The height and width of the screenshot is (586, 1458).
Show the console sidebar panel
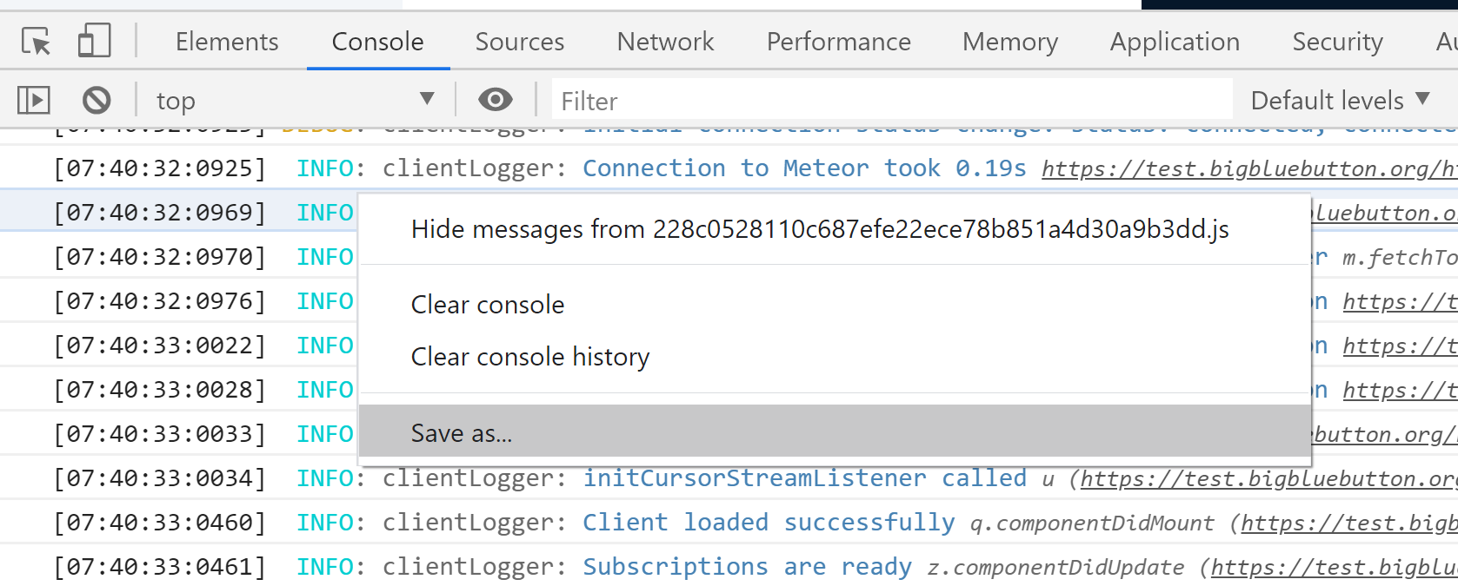(x=34, y=101)
